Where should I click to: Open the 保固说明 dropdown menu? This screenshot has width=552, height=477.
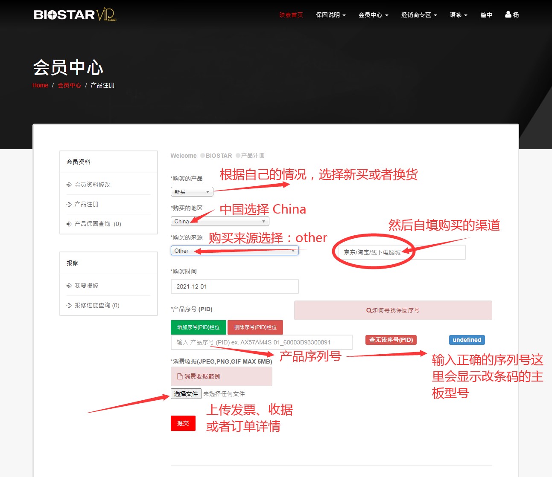(330, 14)
